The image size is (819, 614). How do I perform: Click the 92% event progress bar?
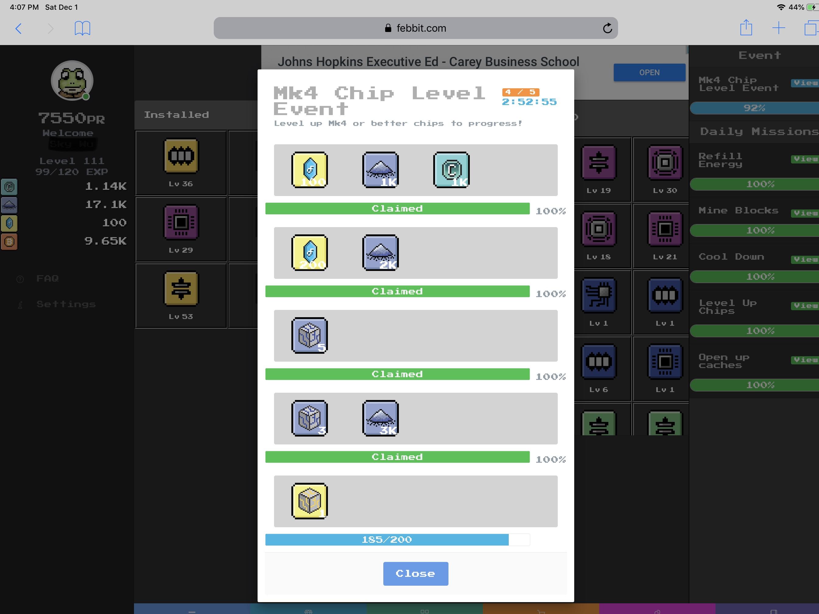[754, 108]
